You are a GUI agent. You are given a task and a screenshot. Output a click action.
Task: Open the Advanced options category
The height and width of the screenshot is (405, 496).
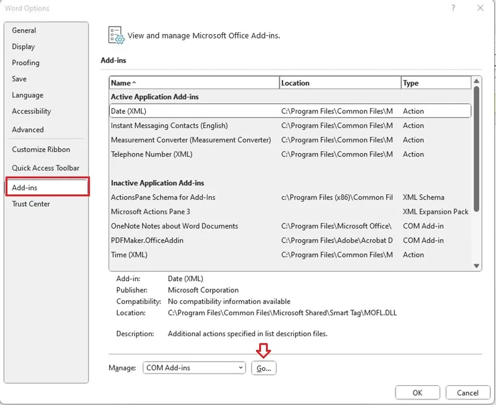28,129
